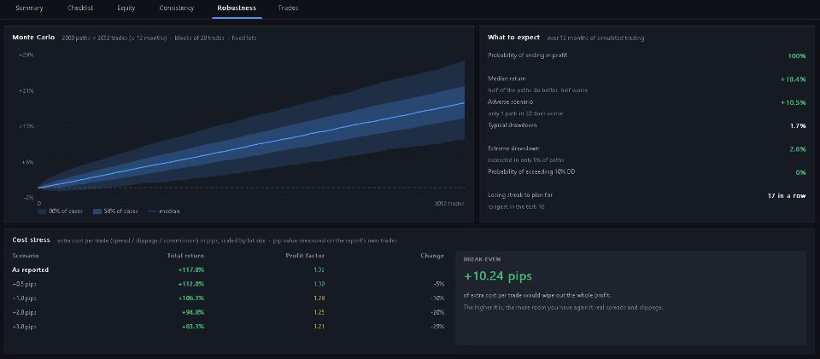Click 'Losing streak to plan for' label
820x359 pixels.
point(520,195)
